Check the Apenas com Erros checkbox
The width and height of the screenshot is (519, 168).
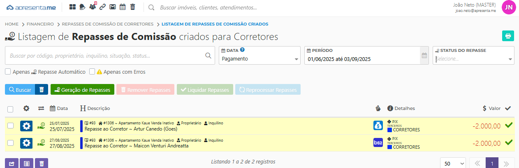pos(92,72)
